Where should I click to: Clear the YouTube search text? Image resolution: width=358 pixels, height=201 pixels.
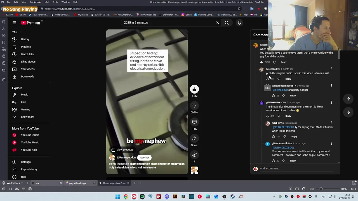[x=218, y=23]
